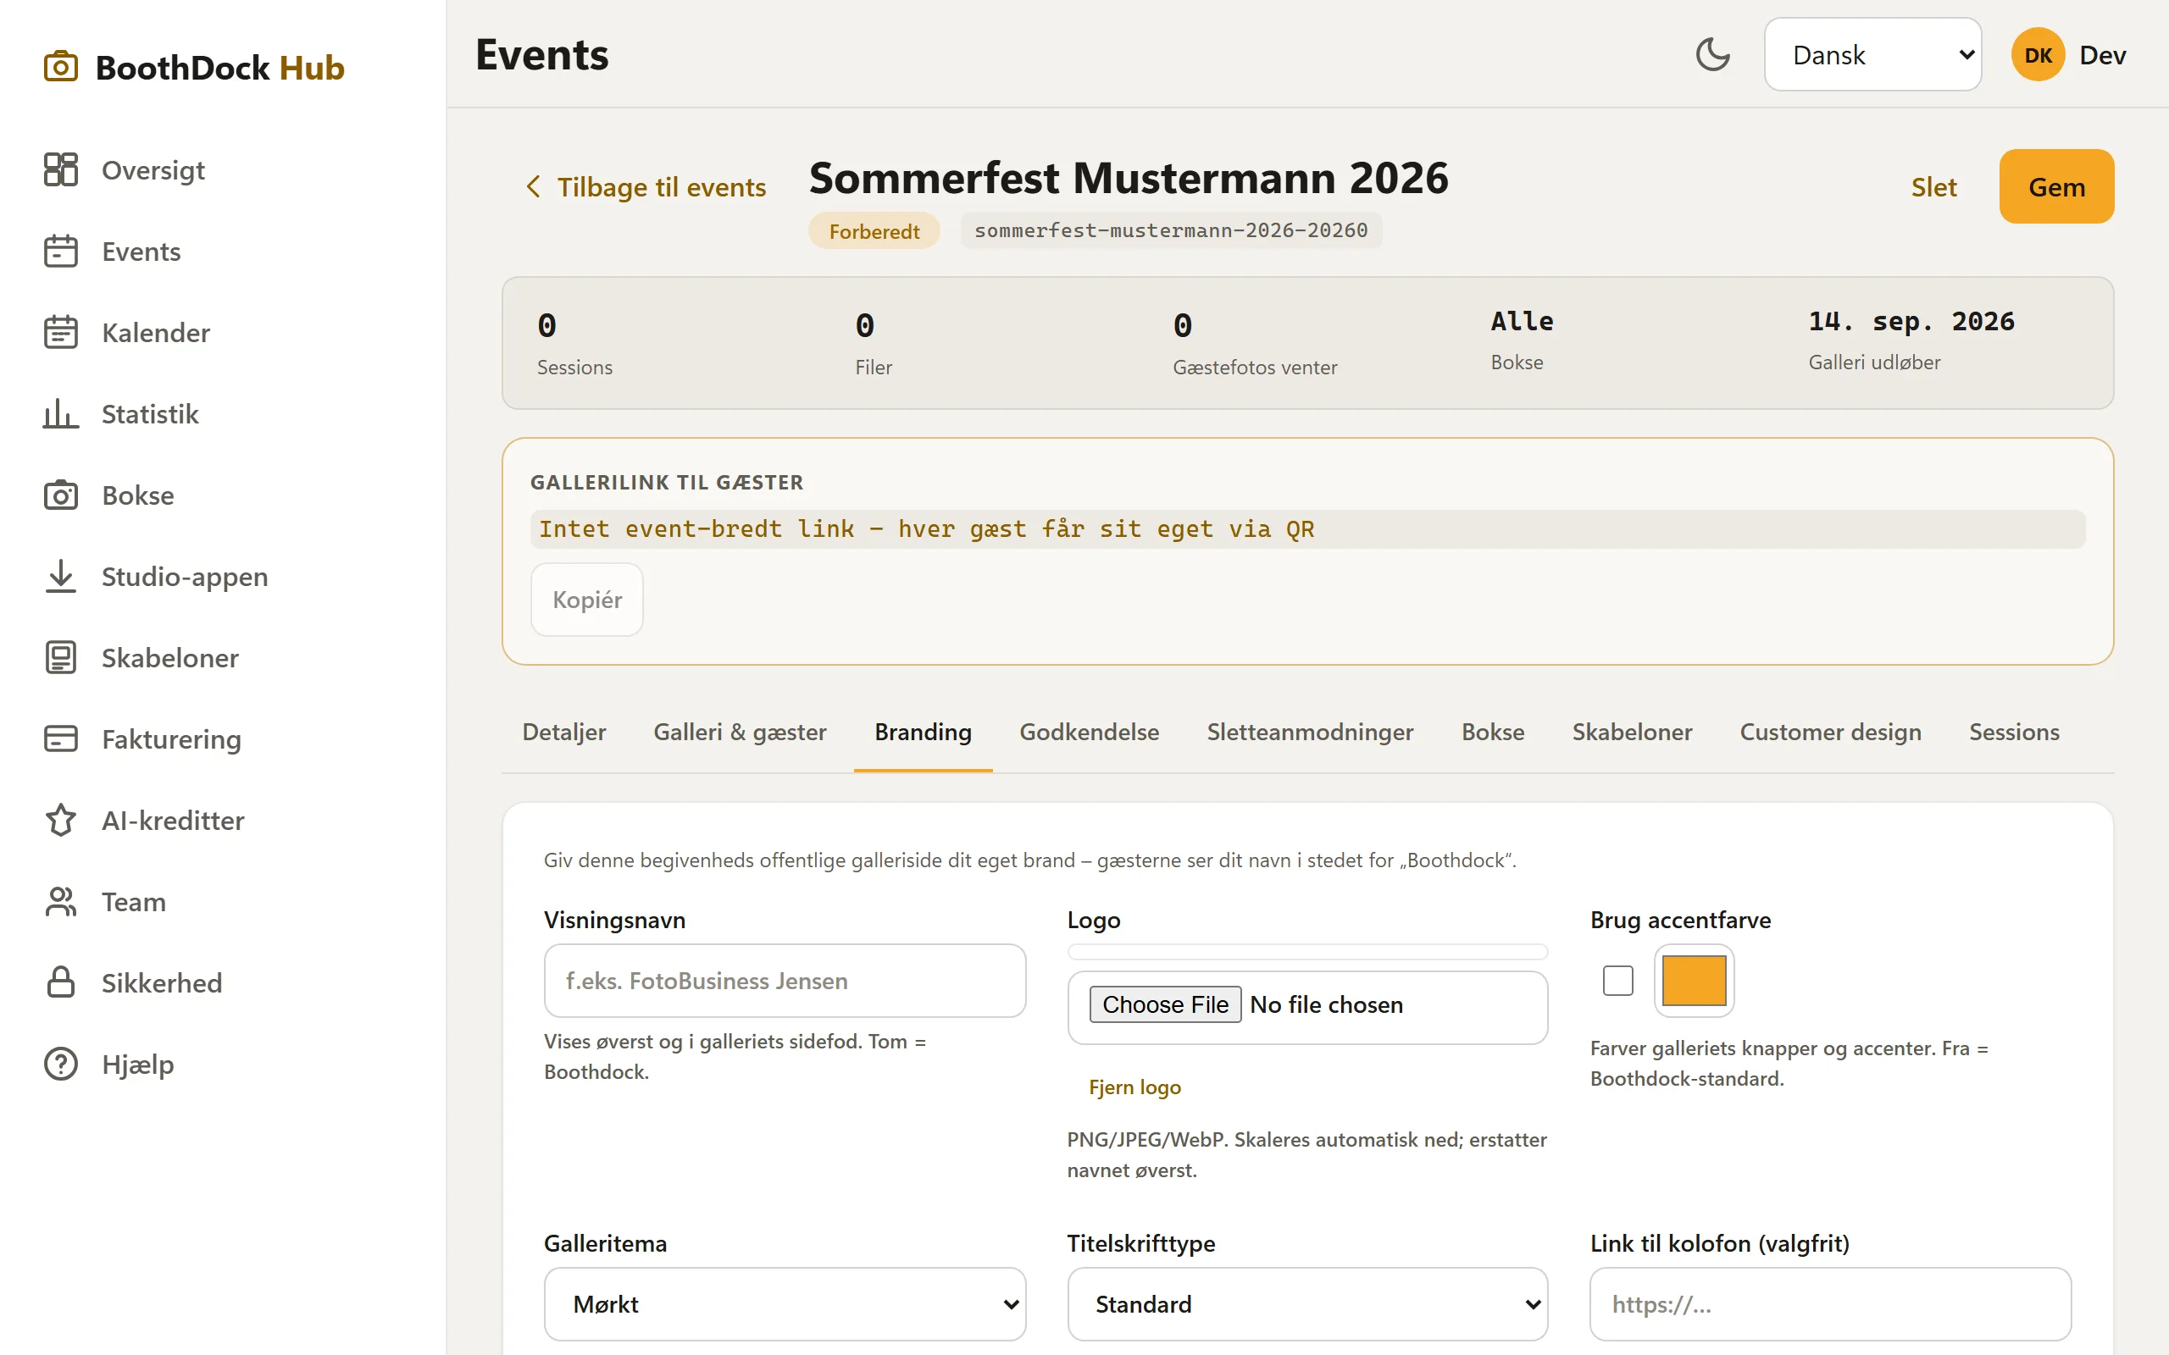Focus the Visningsnavn input field
2169x1355 pixels.
coord(785,981)
